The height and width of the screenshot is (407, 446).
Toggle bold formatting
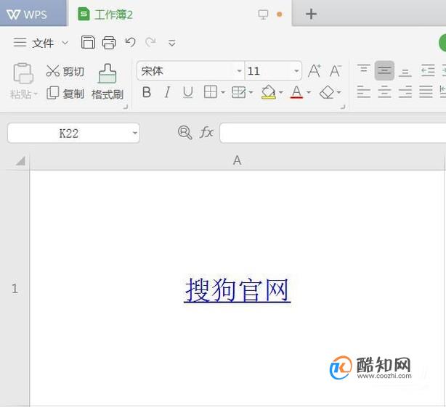(x=147, y=92)
